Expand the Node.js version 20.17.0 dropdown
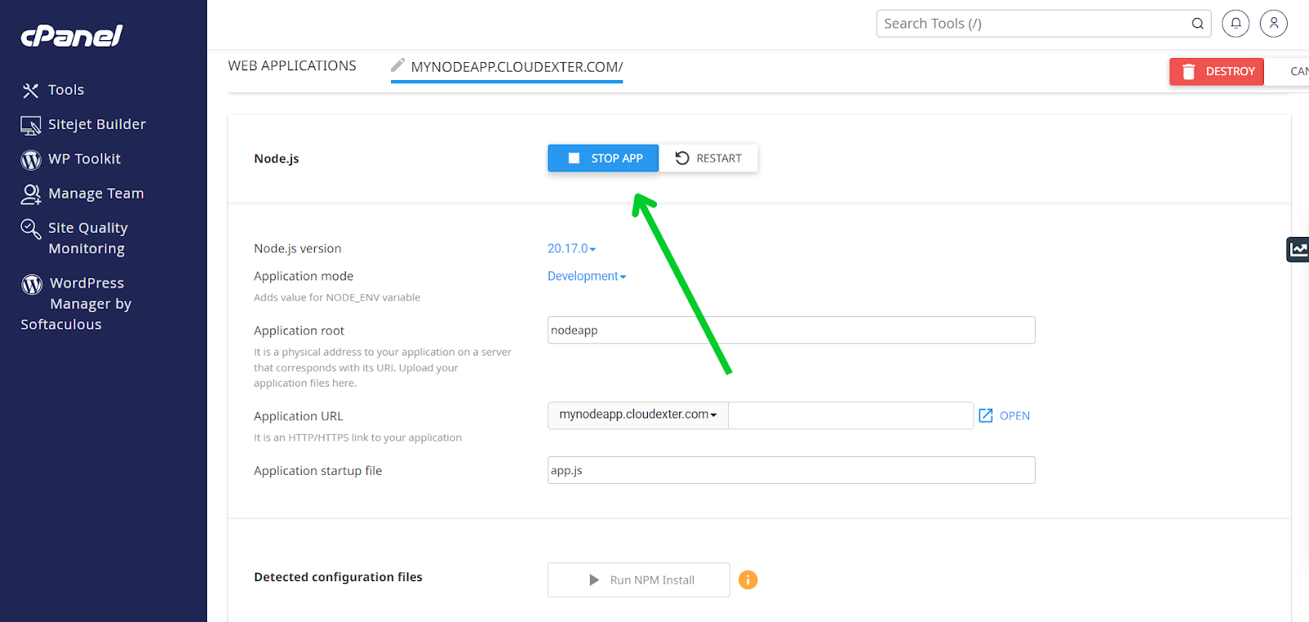The height and width of the screenshot is (622, 1309). tap(571, 248)
